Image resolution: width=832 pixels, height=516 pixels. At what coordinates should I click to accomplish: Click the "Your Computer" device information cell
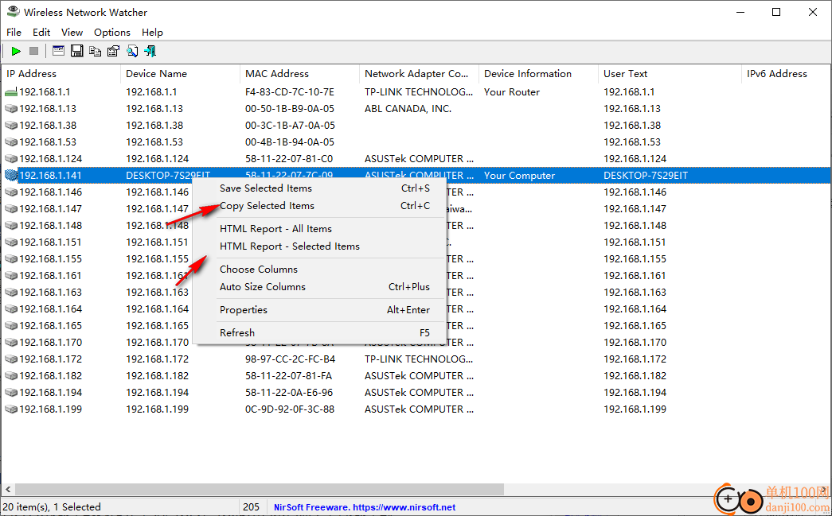(519, 176)
